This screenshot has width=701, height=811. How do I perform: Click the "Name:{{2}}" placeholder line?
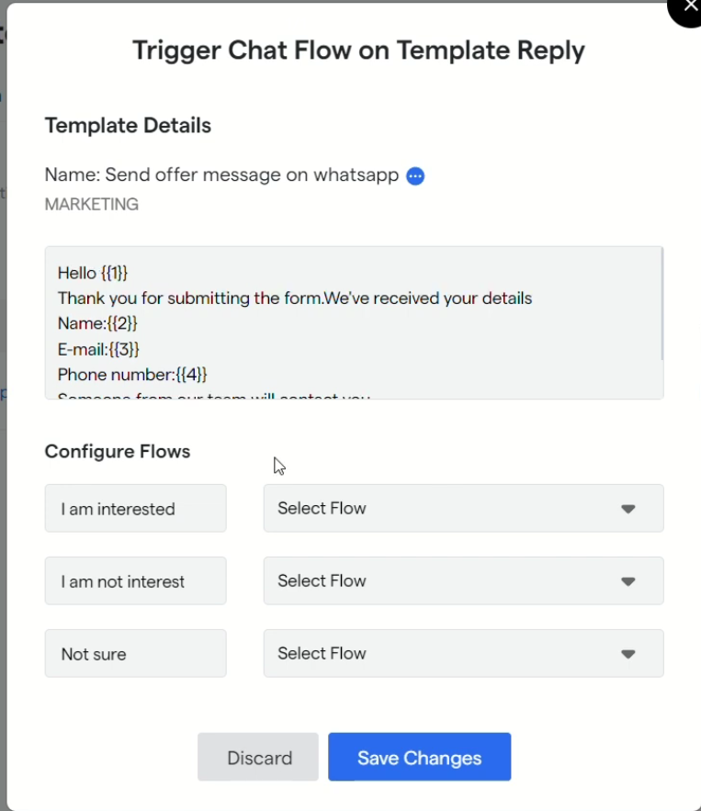point(97,323)
